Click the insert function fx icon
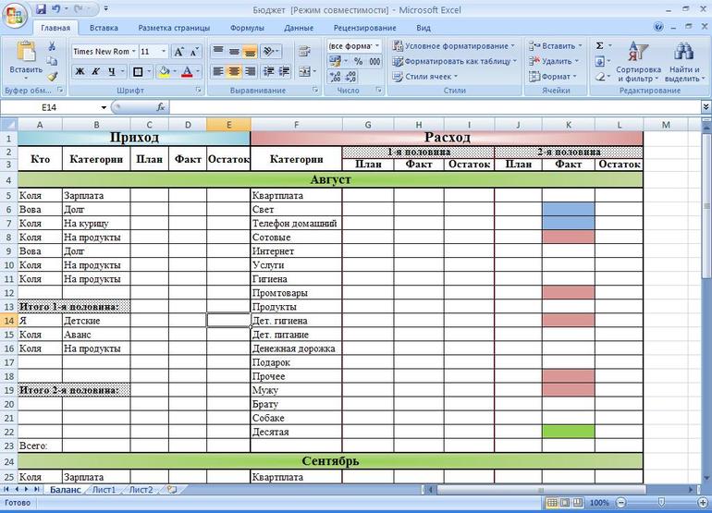Viewport: 712px width, 513px height. (x=161, y=108)
